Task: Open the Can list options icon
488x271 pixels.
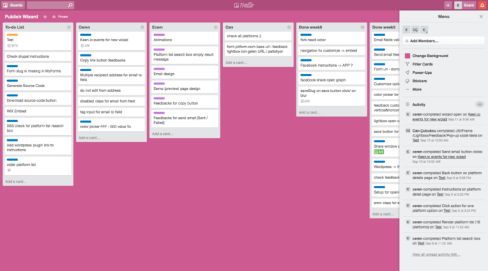Action: click(289, 27)
